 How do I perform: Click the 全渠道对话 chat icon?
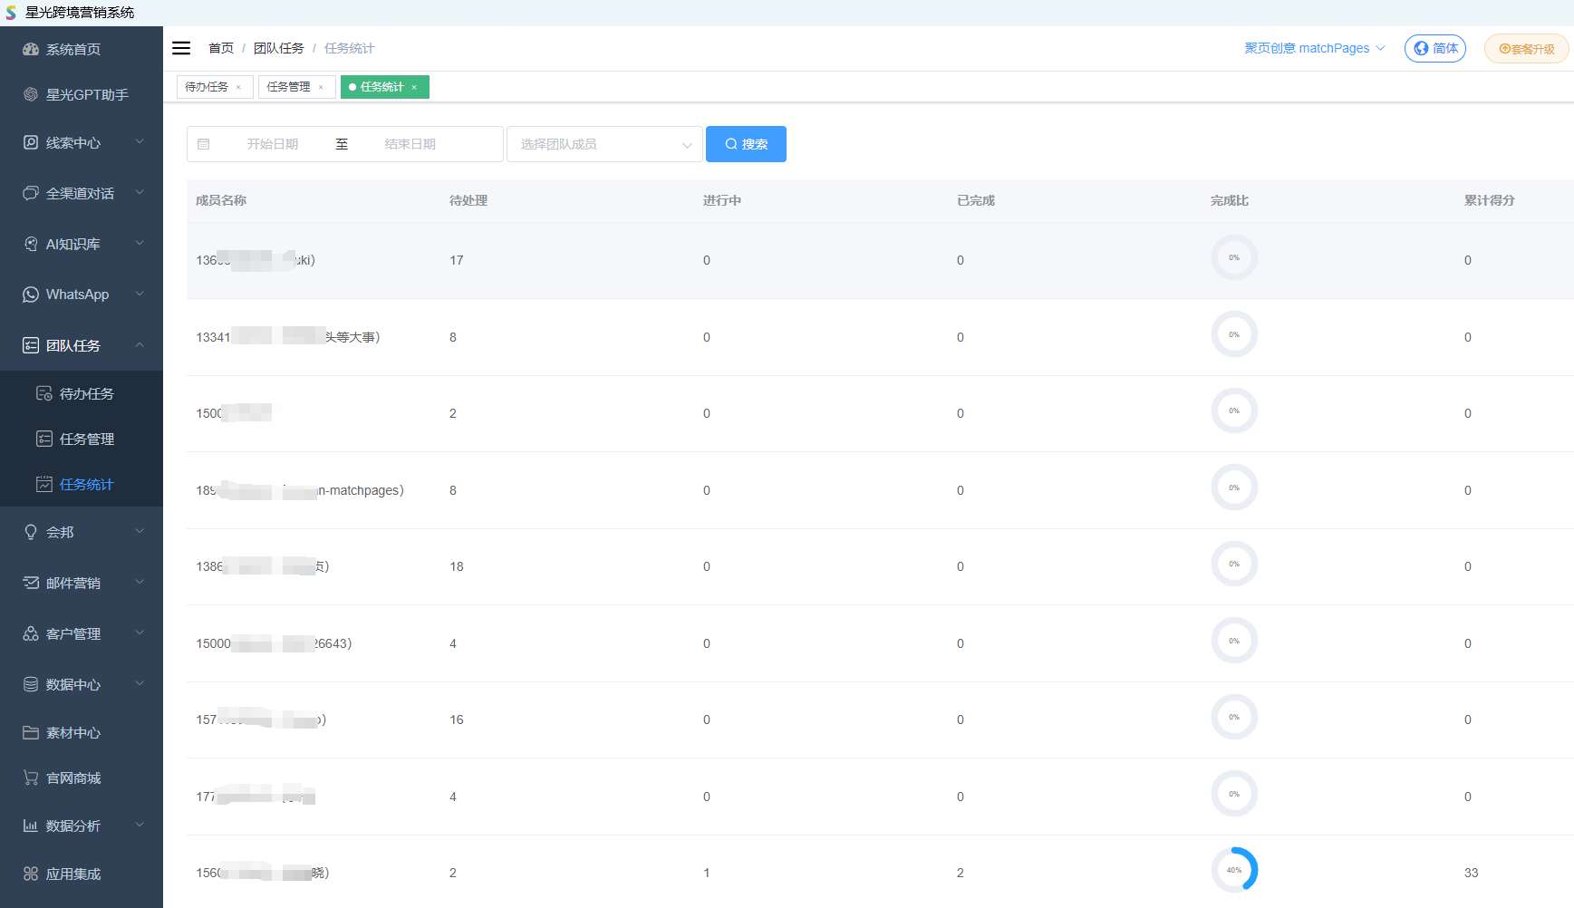click(x=31, y=193)
